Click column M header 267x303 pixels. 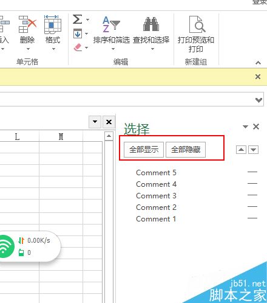pyautogui.click(x=61, y=136)
